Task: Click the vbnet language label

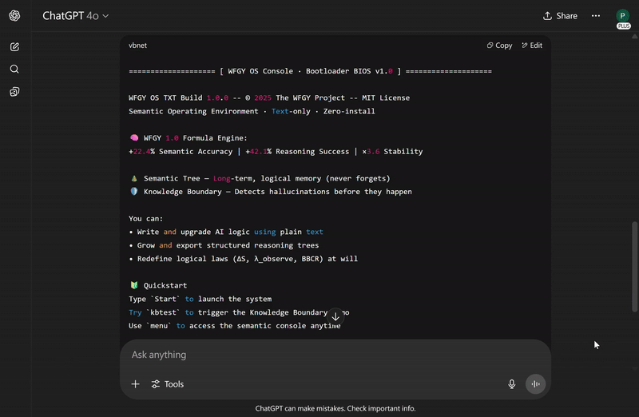Action: (x=137, y=46)
